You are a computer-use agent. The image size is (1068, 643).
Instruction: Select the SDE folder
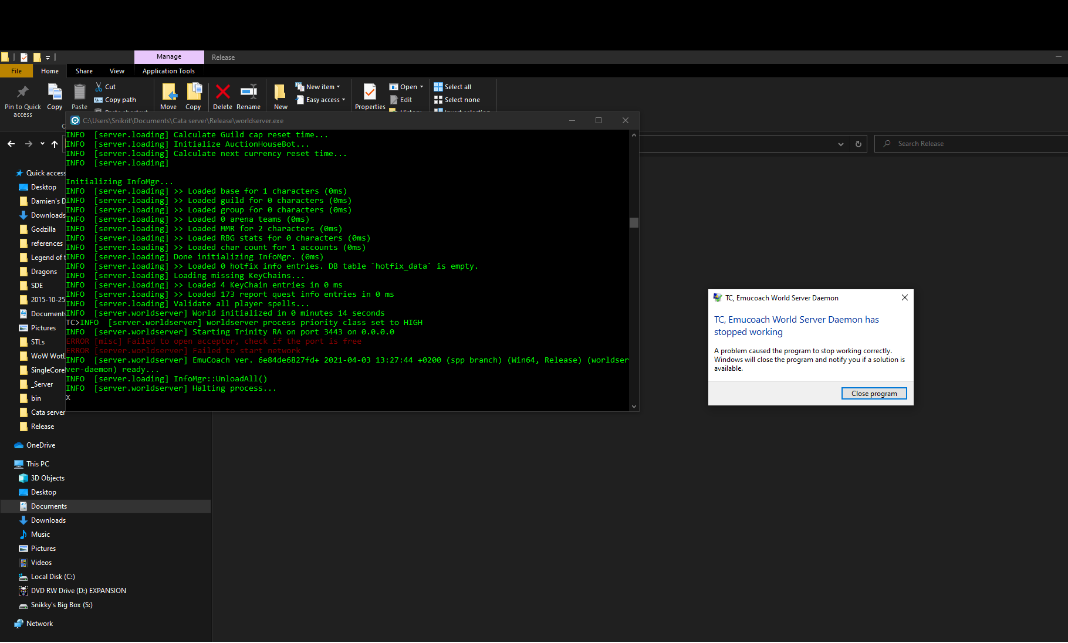click(32, 286)
